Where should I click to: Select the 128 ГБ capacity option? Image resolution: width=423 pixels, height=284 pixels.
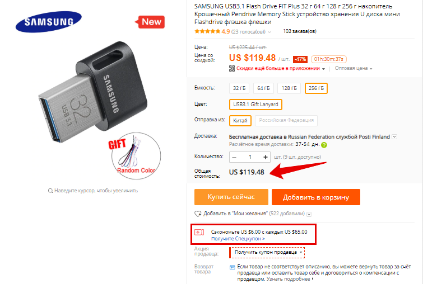pos(289,88)
